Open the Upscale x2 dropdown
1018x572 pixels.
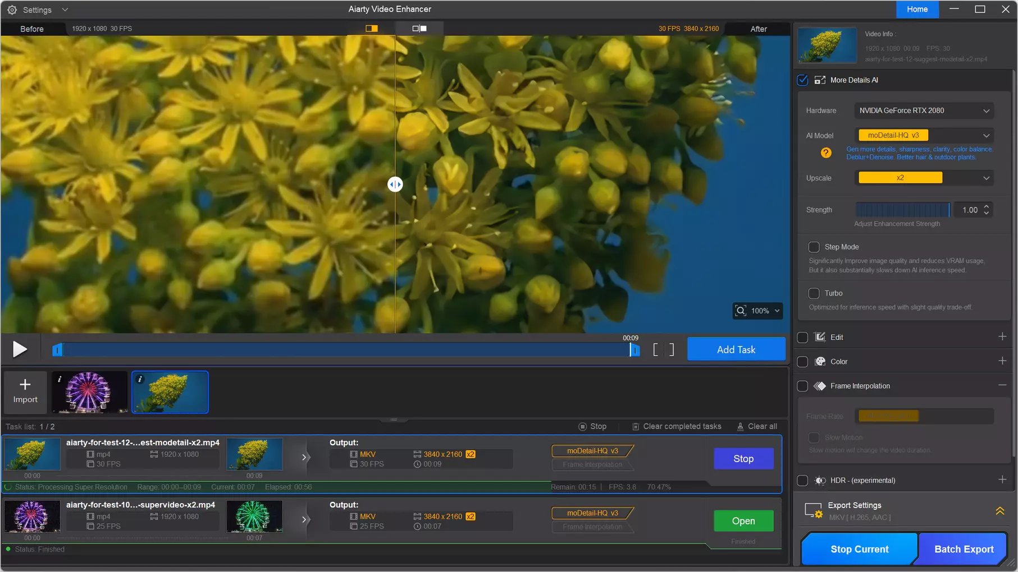[924, 178]
